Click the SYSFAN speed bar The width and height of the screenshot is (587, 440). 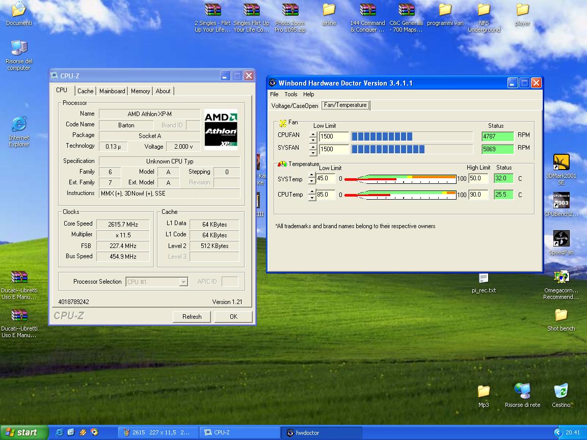point(412,149)
